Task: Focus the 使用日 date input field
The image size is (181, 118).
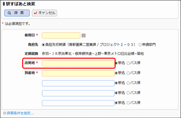Action: coord(61,35)
